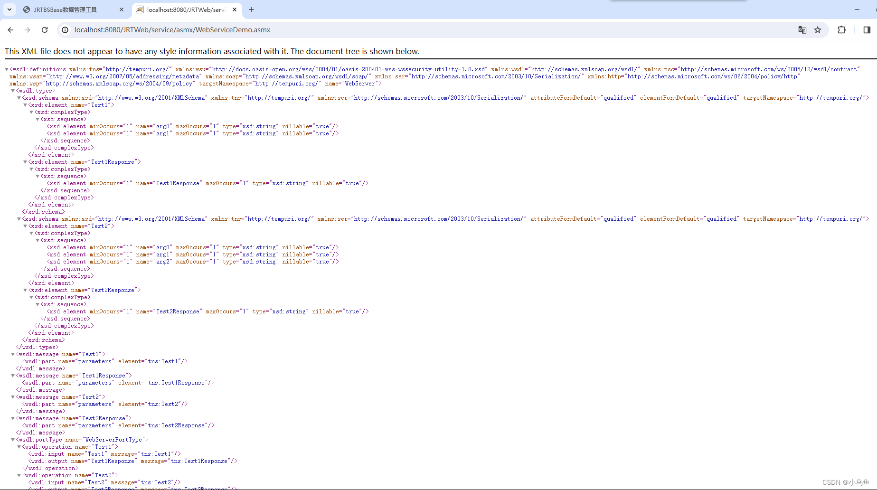This screenshot has width=877, height=490.
Task: Click wsdl:output Test1Response message line
Action: [x=132, y=461]
